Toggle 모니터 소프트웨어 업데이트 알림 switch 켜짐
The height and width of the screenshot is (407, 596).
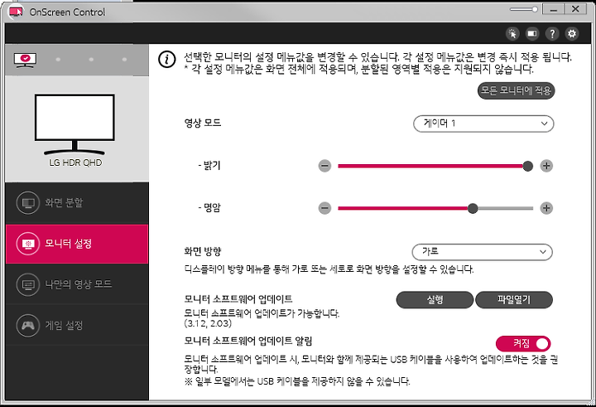(523, 344)
